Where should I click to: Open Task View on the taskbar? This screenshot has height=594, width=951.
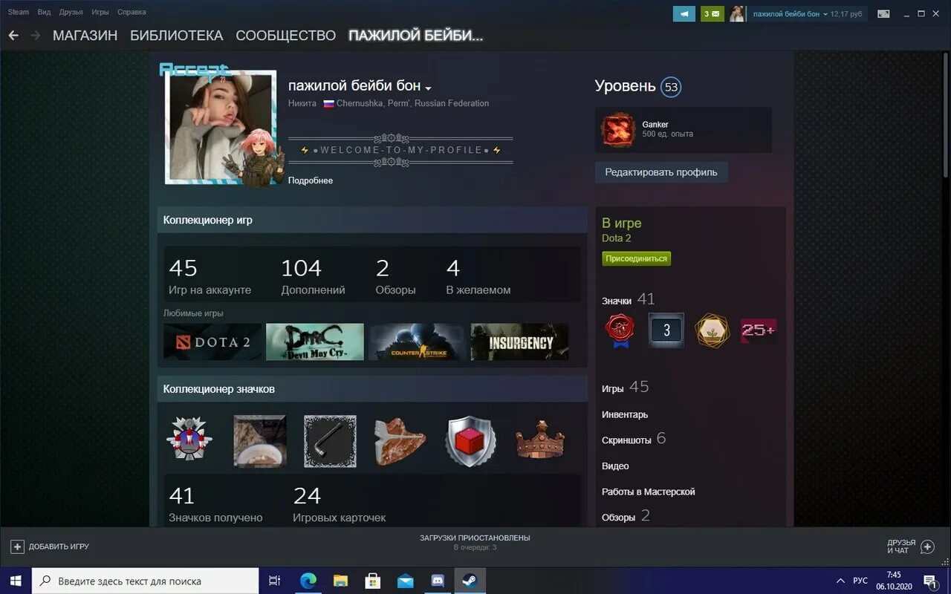(x=274, y=581)
